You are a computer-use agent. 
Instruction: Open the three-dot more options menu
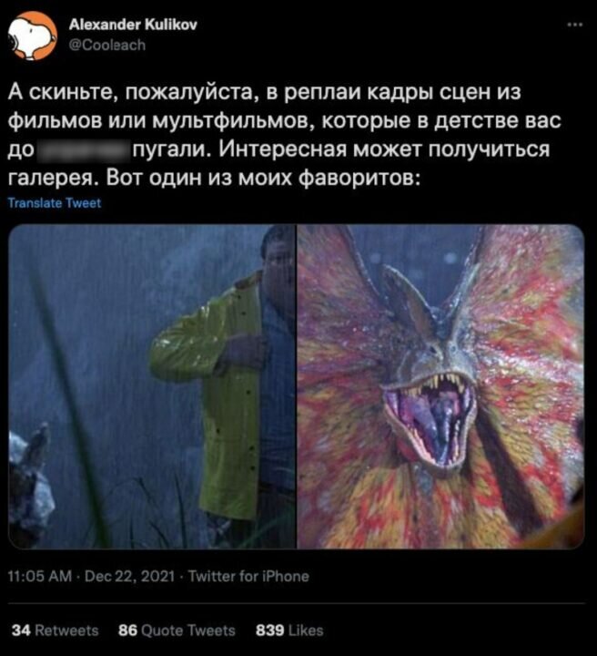[x=575, y=26]
